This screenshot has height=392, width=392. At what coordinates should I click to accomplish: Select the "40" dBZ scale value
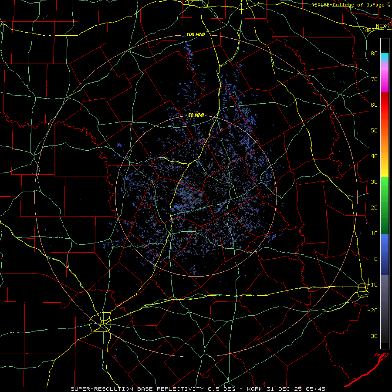click(x=374, y=156)
